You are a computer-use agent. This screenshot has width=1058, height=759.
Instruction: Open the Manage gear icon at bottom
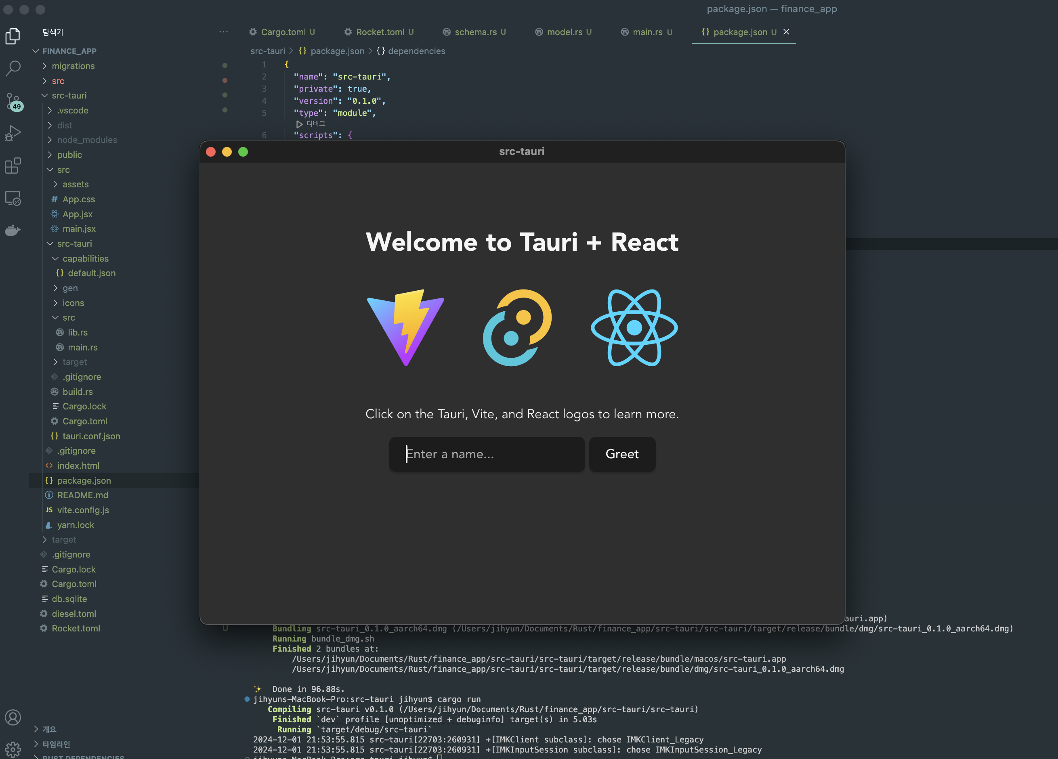13,749
